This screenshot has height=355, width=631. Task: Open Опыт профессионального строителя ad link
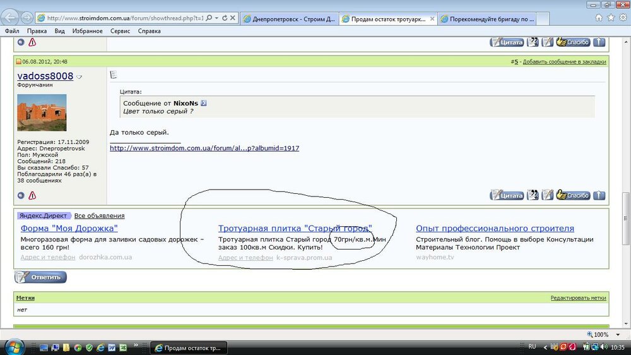[495, 228]
